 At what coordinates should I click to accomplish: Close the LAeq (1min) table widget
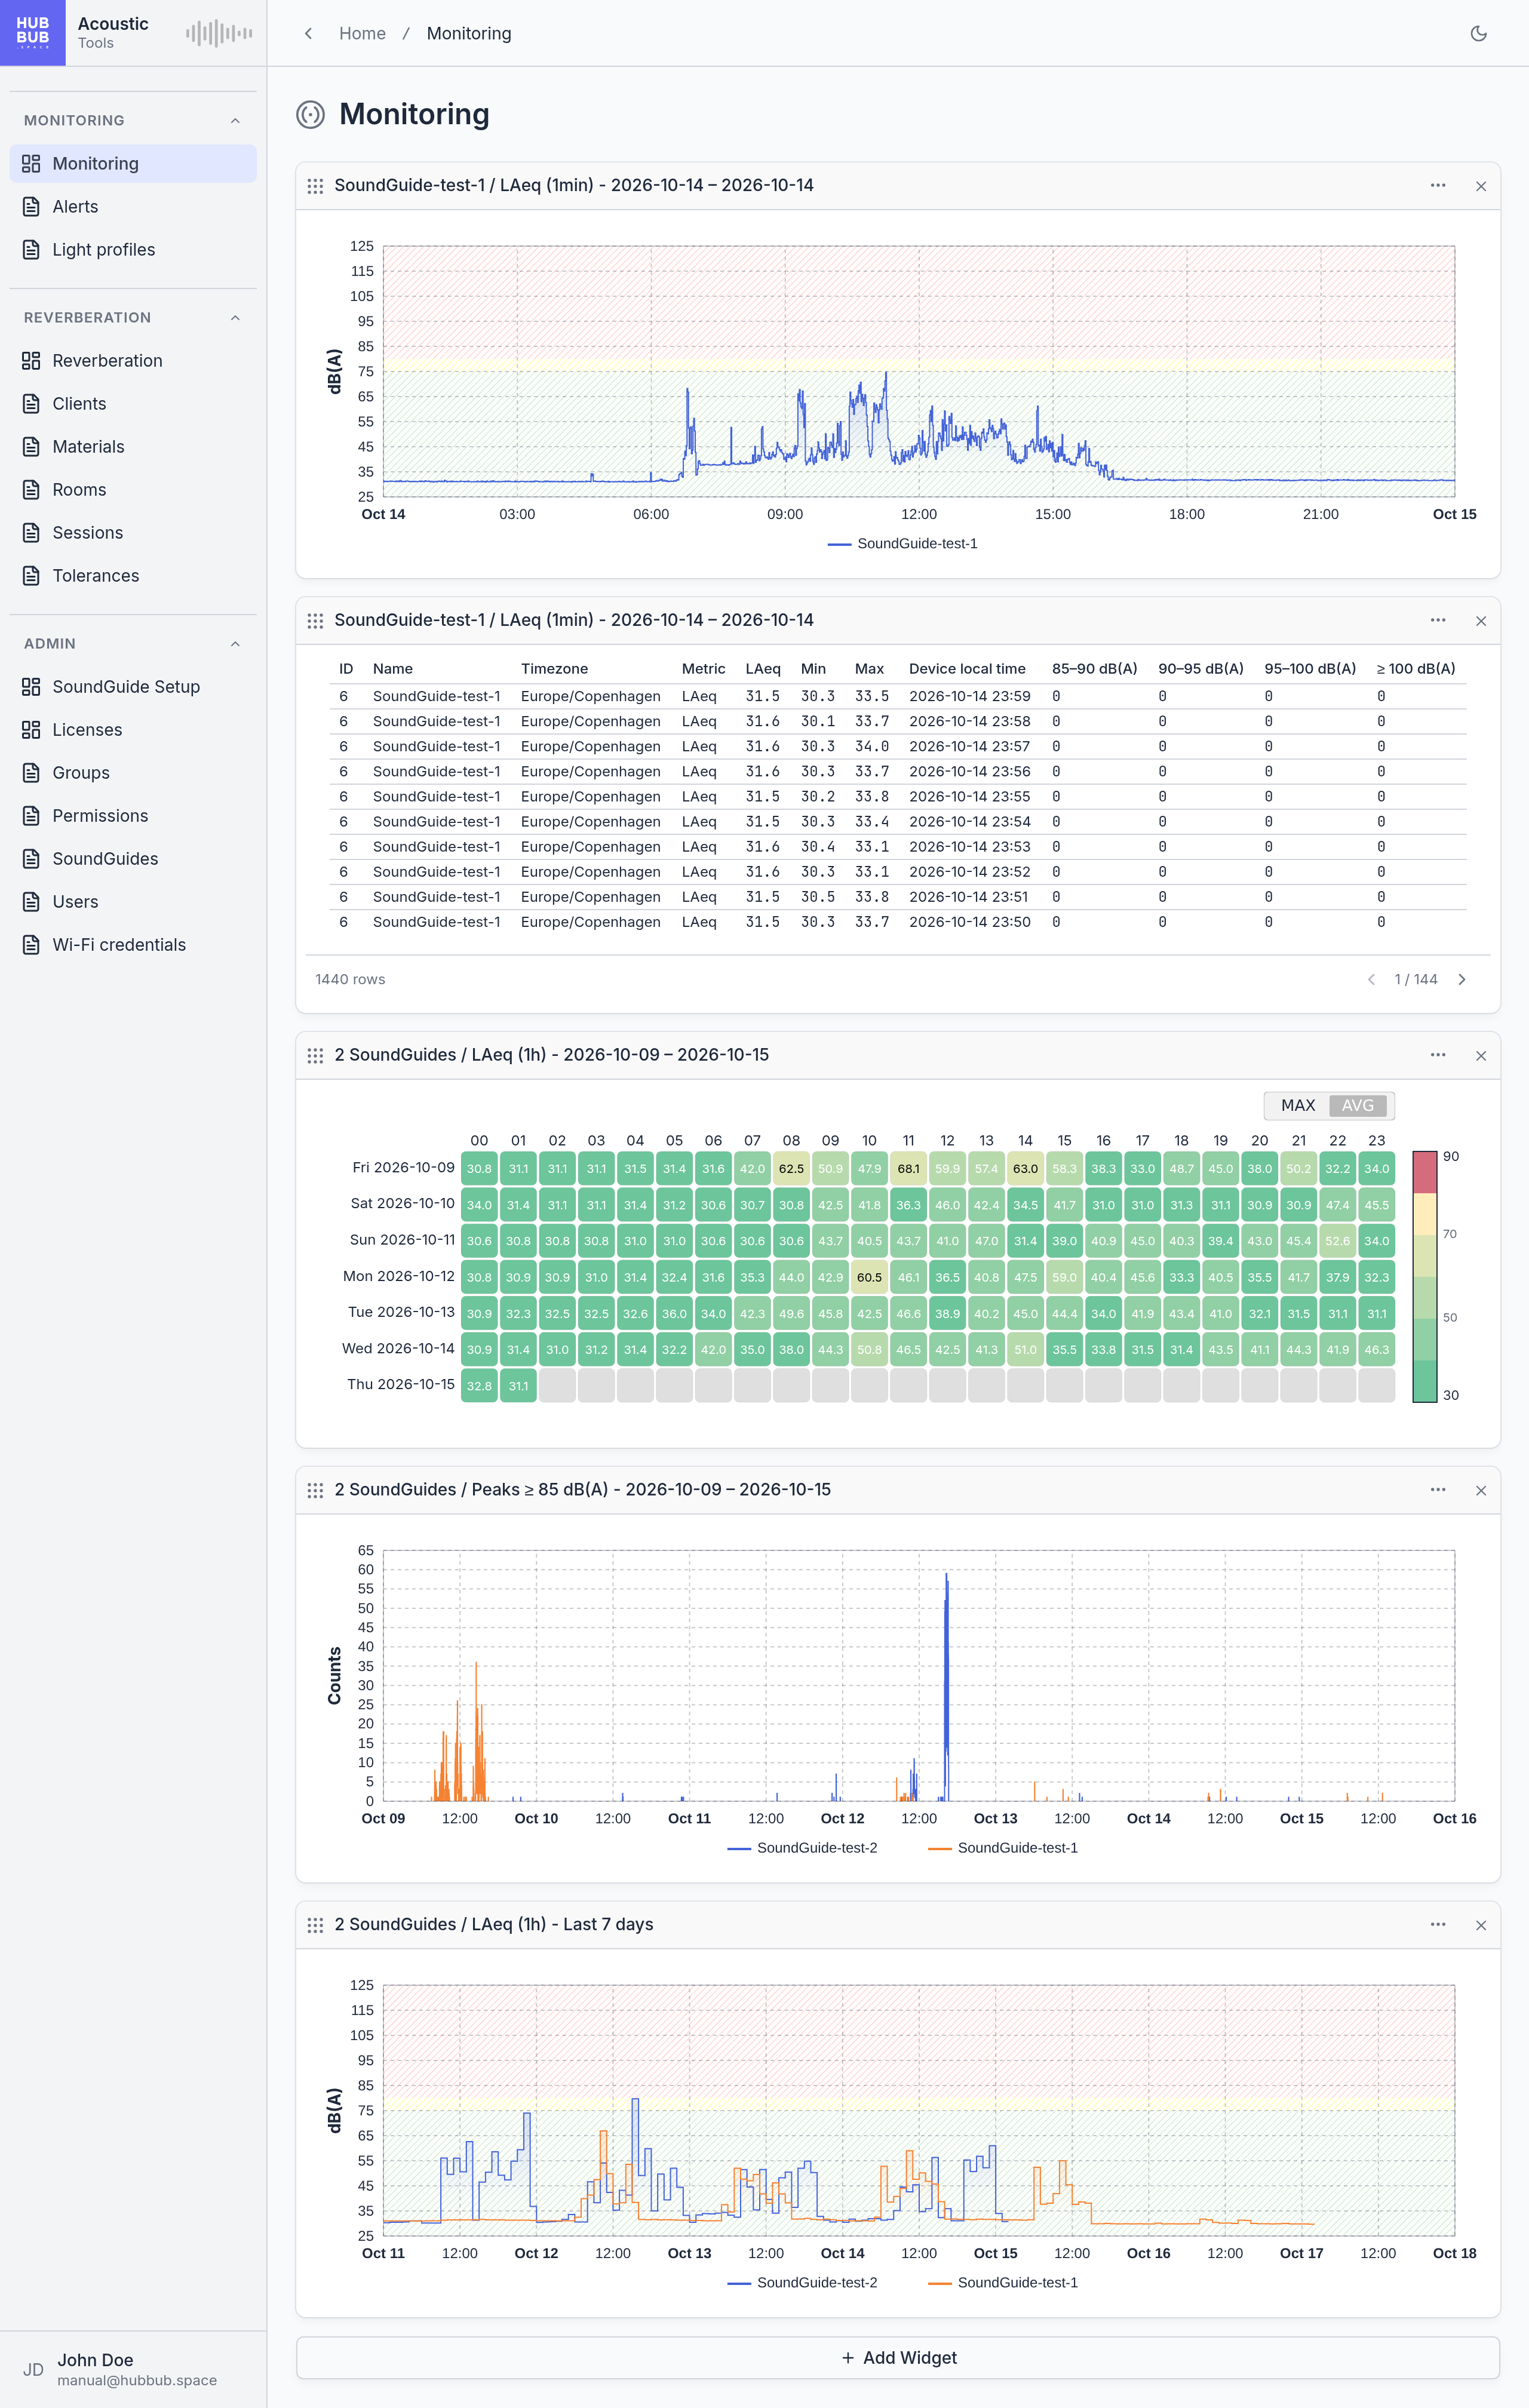[x=1480, y=621]
